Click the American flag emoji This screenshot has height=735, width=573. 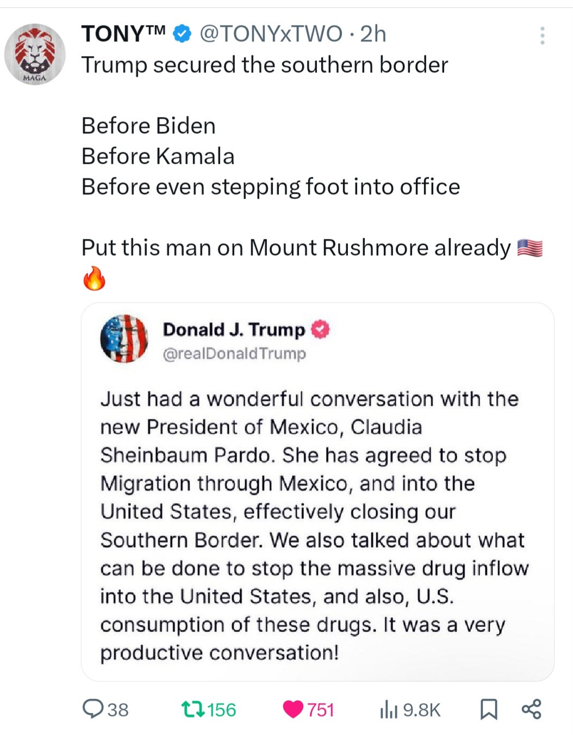click(x=530, y=248)
